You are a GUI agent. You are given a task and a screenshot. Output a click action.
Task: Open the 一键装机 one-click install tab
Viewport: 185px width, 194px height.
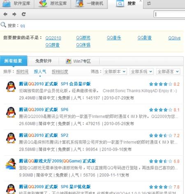[x=90, y=4]
